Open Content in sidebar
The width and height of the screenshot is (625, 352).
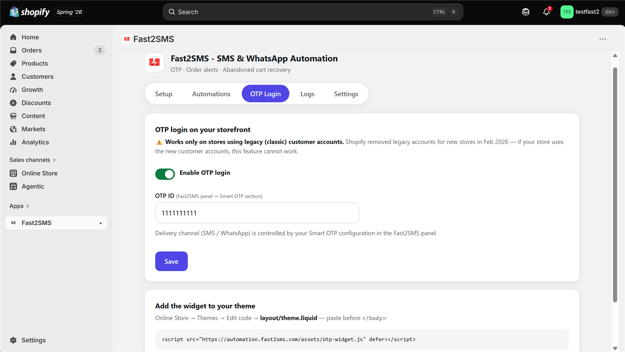(56, 116)
